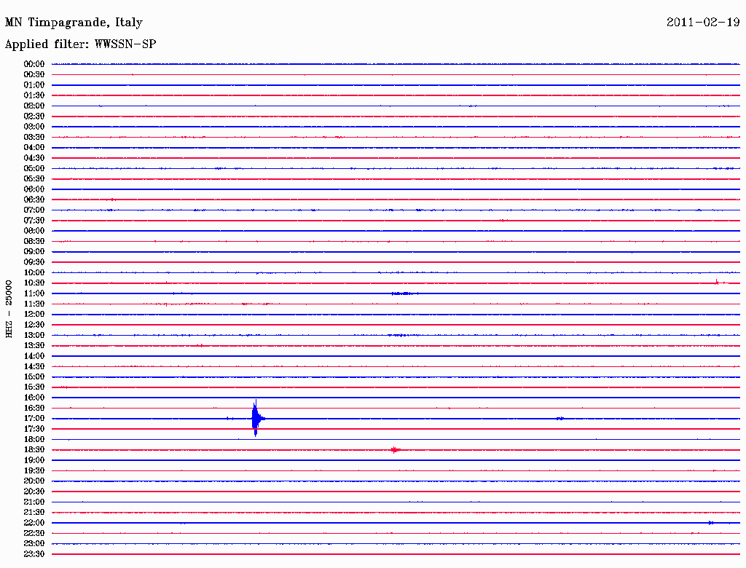Click the 04:30 time label
Viewport: 746px width, 568px height.
coord(34,158)
